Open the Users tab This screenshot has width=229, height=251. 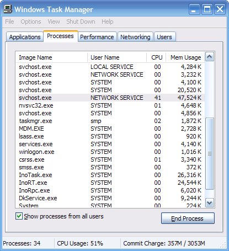164,37
